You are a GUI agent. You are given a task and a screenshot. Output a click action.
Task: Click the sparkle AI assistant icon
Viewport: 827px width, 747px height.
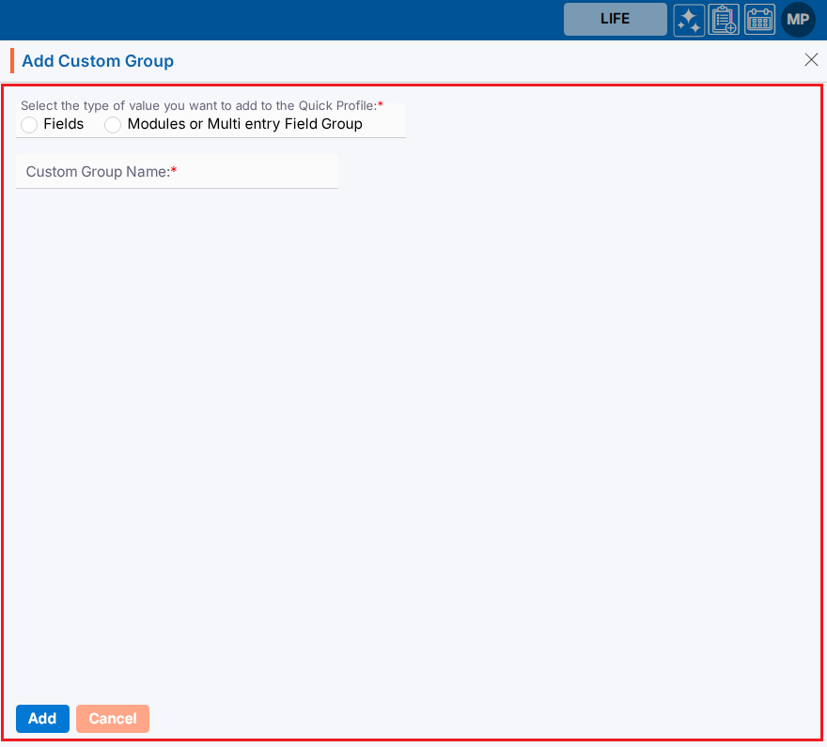click(x=689, y=20)
